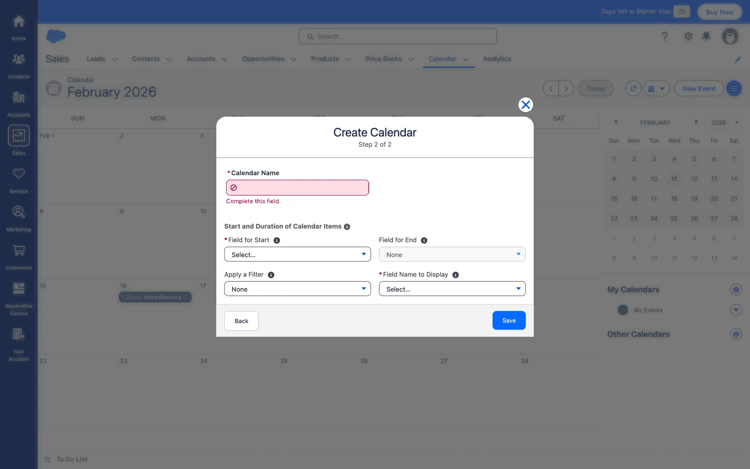
Task: Open Field Name to Display dropdown
Action: pos(452,289)
